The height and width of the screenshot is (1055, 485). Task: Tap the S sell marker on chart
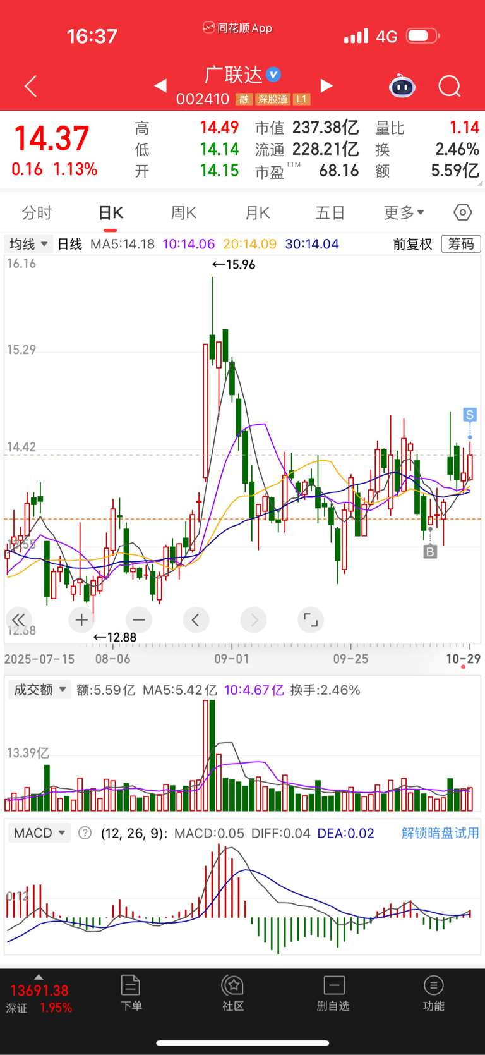(469, 415)
